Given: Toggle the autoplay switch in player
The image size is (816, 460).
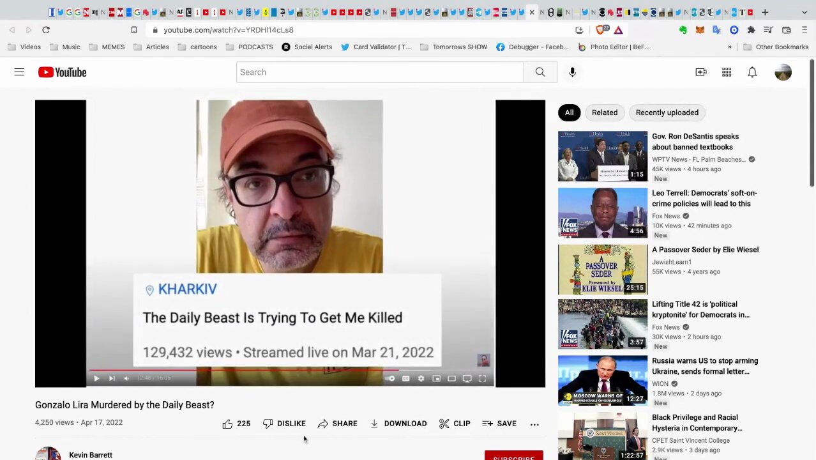Looking at the screenshot, I should click(390, 379).
